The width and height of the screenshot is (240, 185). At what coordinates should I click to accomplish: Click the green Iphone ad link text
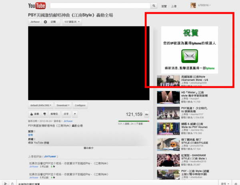(210, 68)
